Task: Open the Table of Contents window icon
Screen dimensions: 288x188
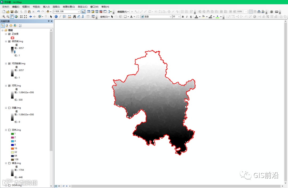Action: pyautogui.click(x=89, y=11)
